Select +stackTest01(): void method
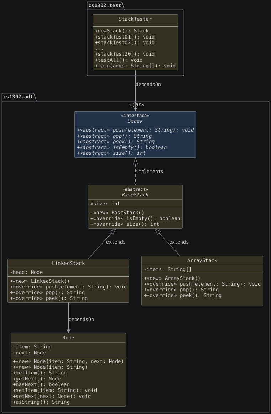 pos(124,37)
